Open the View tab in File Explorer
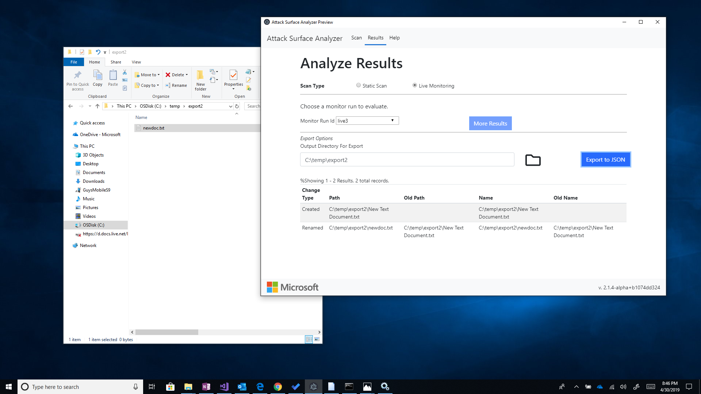Image resolution: width=701 pixels, height=394 pixels. click(136, 62)
